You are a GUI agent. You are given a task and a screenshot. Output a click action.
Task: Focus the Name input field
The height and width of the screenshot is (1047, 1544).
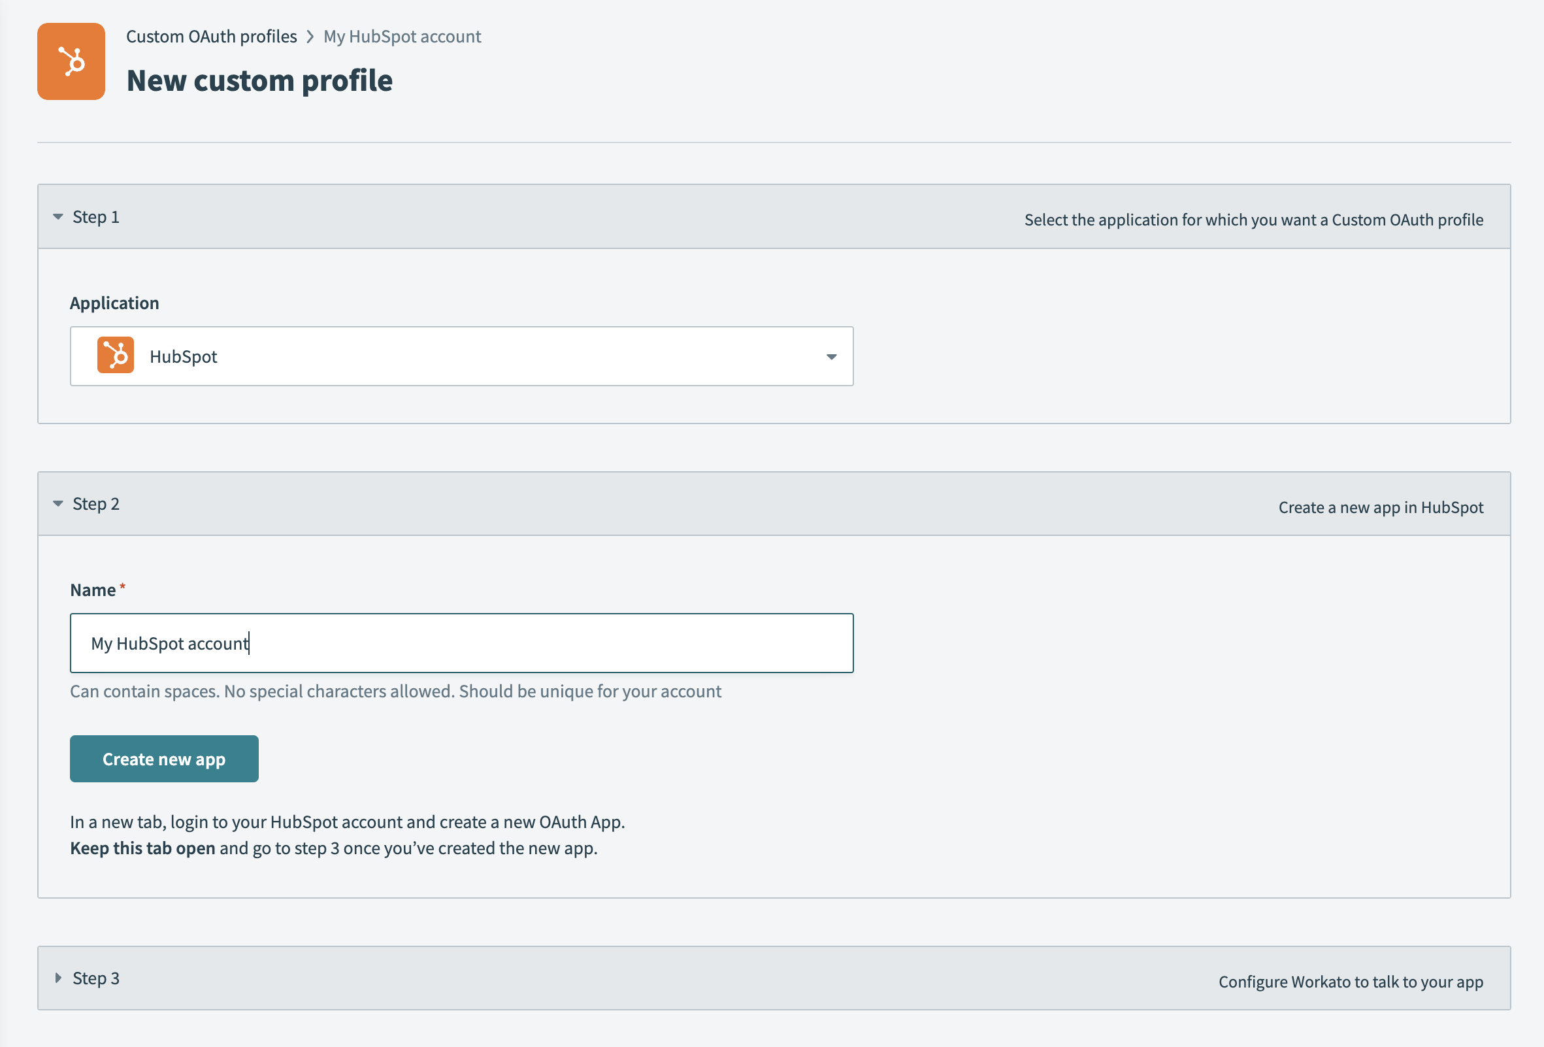tap(461, 643)
